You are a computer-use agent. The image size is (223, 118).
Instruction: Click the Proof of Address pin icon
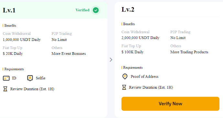click(125, 76)
